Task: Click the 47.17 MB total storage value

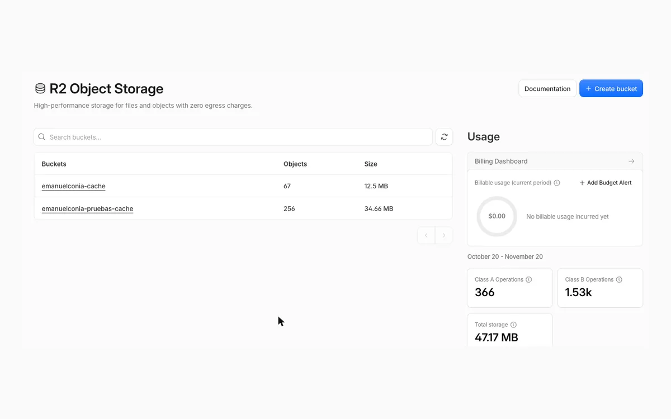Action: pos(497,337)
